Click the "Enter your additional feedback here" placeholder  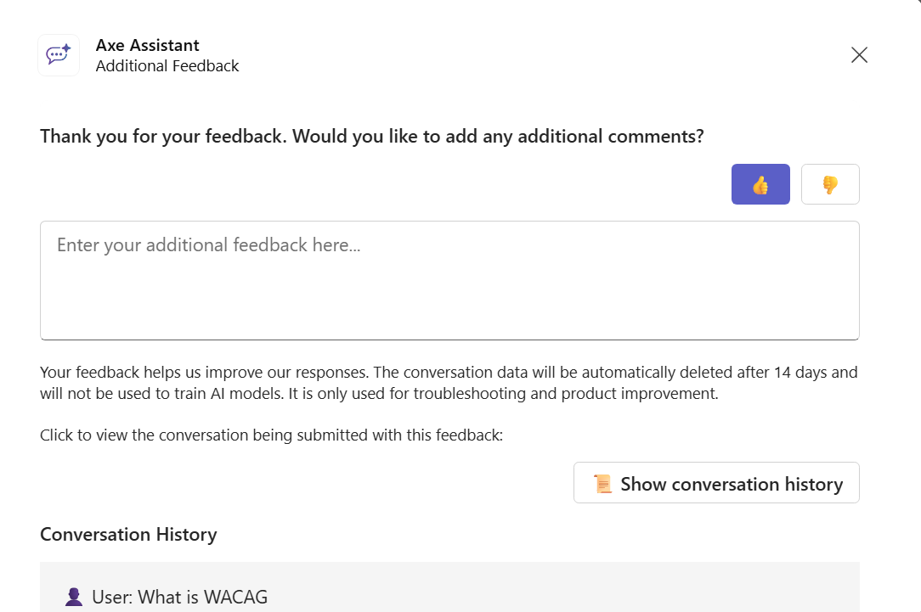pyautogui.click(x=208, y=245)
